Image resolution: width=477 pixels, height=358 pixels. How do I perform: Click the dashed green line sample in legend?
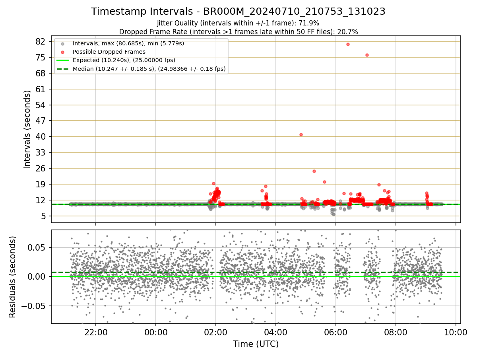point(62,69)
